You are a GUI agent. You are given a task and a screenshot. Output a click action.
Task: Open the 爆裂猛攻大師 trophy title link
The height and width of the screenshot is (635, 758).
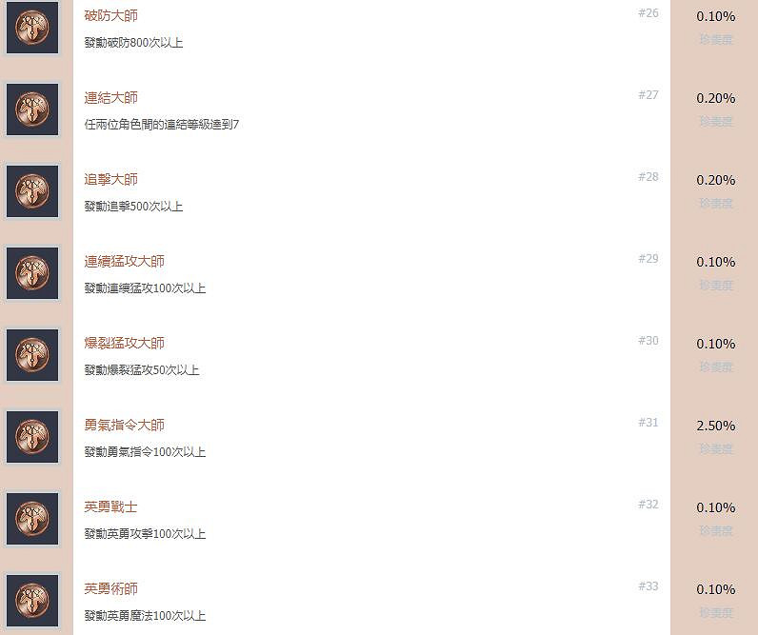pos(124,344)
